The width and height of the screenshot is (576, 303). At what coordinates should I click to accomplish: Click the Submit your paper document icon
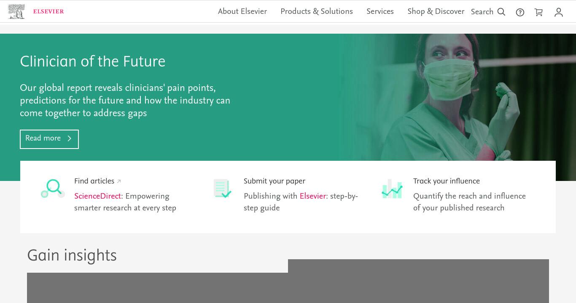222,189
